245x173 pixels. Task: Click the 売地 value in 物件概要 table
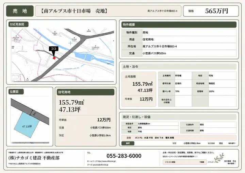pyautogui.click(x=145, y=33)
